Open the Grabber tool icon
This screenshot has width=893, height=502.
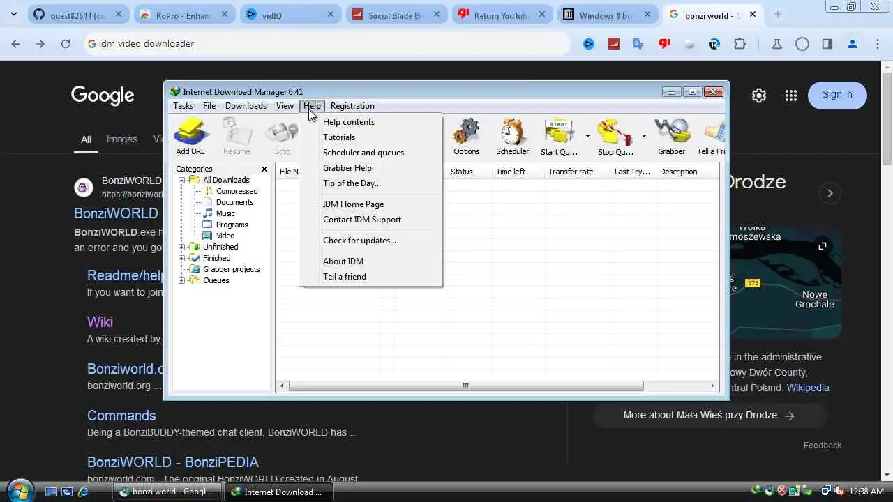point(671,137)
